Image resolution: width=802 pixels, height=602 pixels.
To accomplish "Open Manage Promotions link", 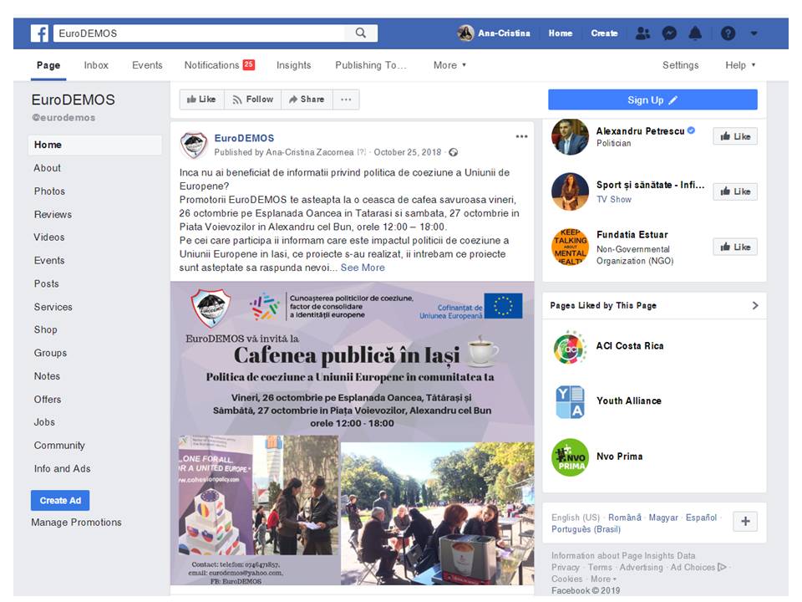I will (76, 522).
